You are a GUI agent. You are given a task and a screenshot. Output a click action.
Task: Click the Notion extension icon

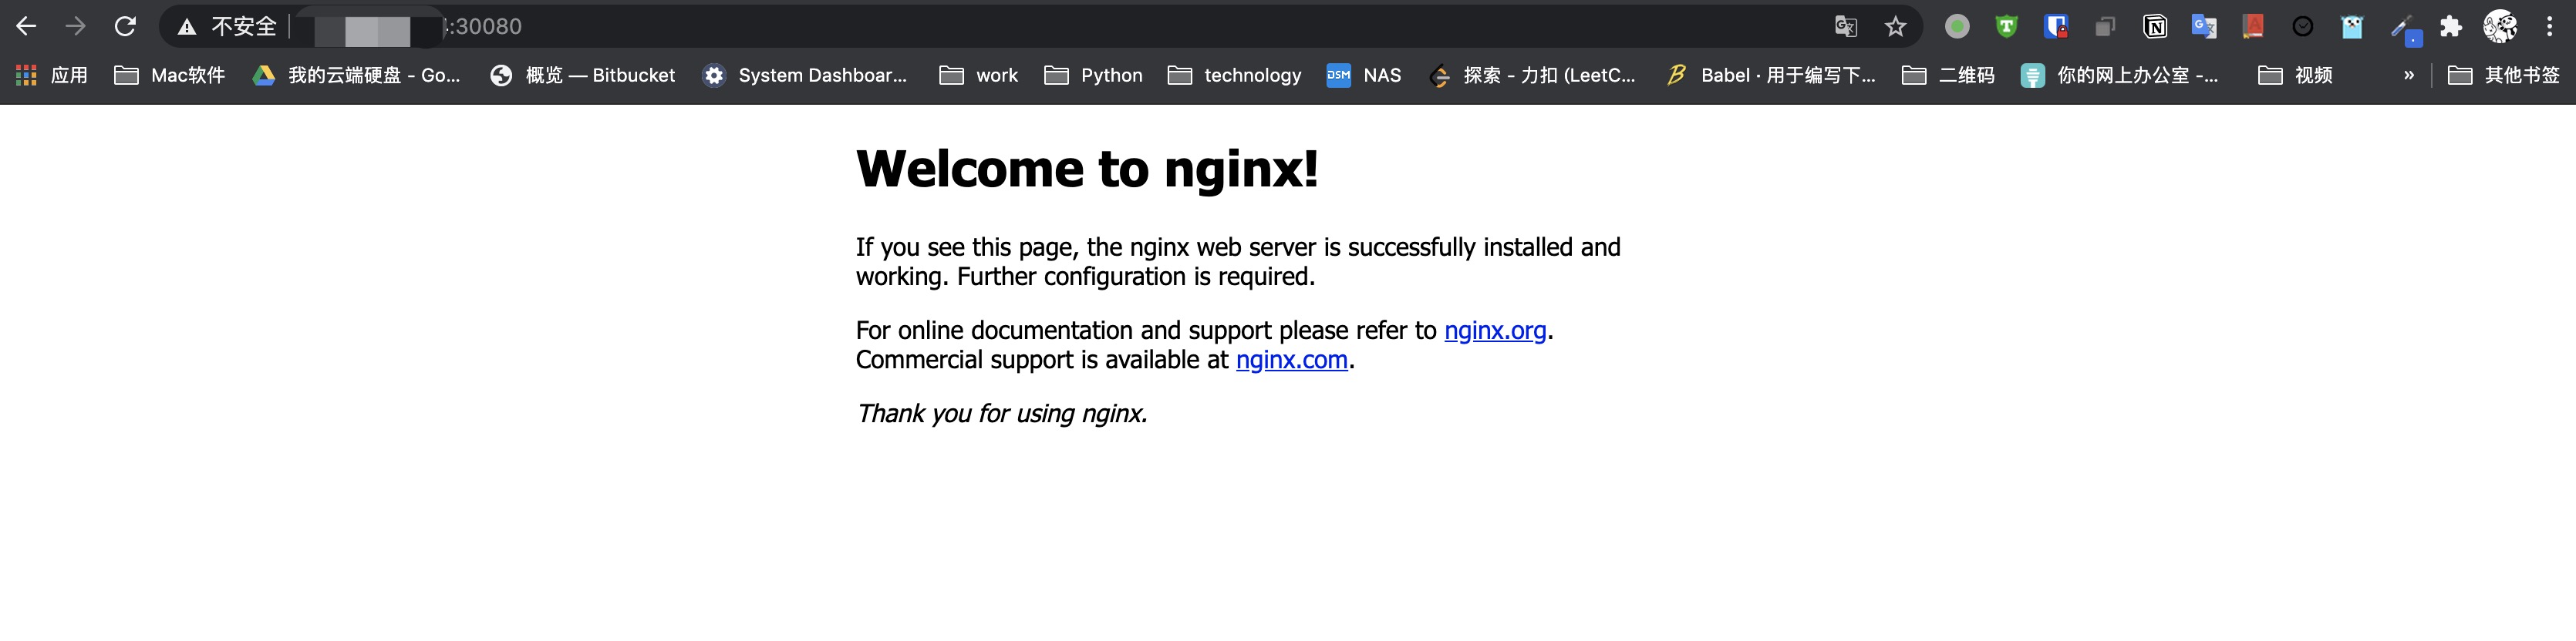pos(2155,27)
